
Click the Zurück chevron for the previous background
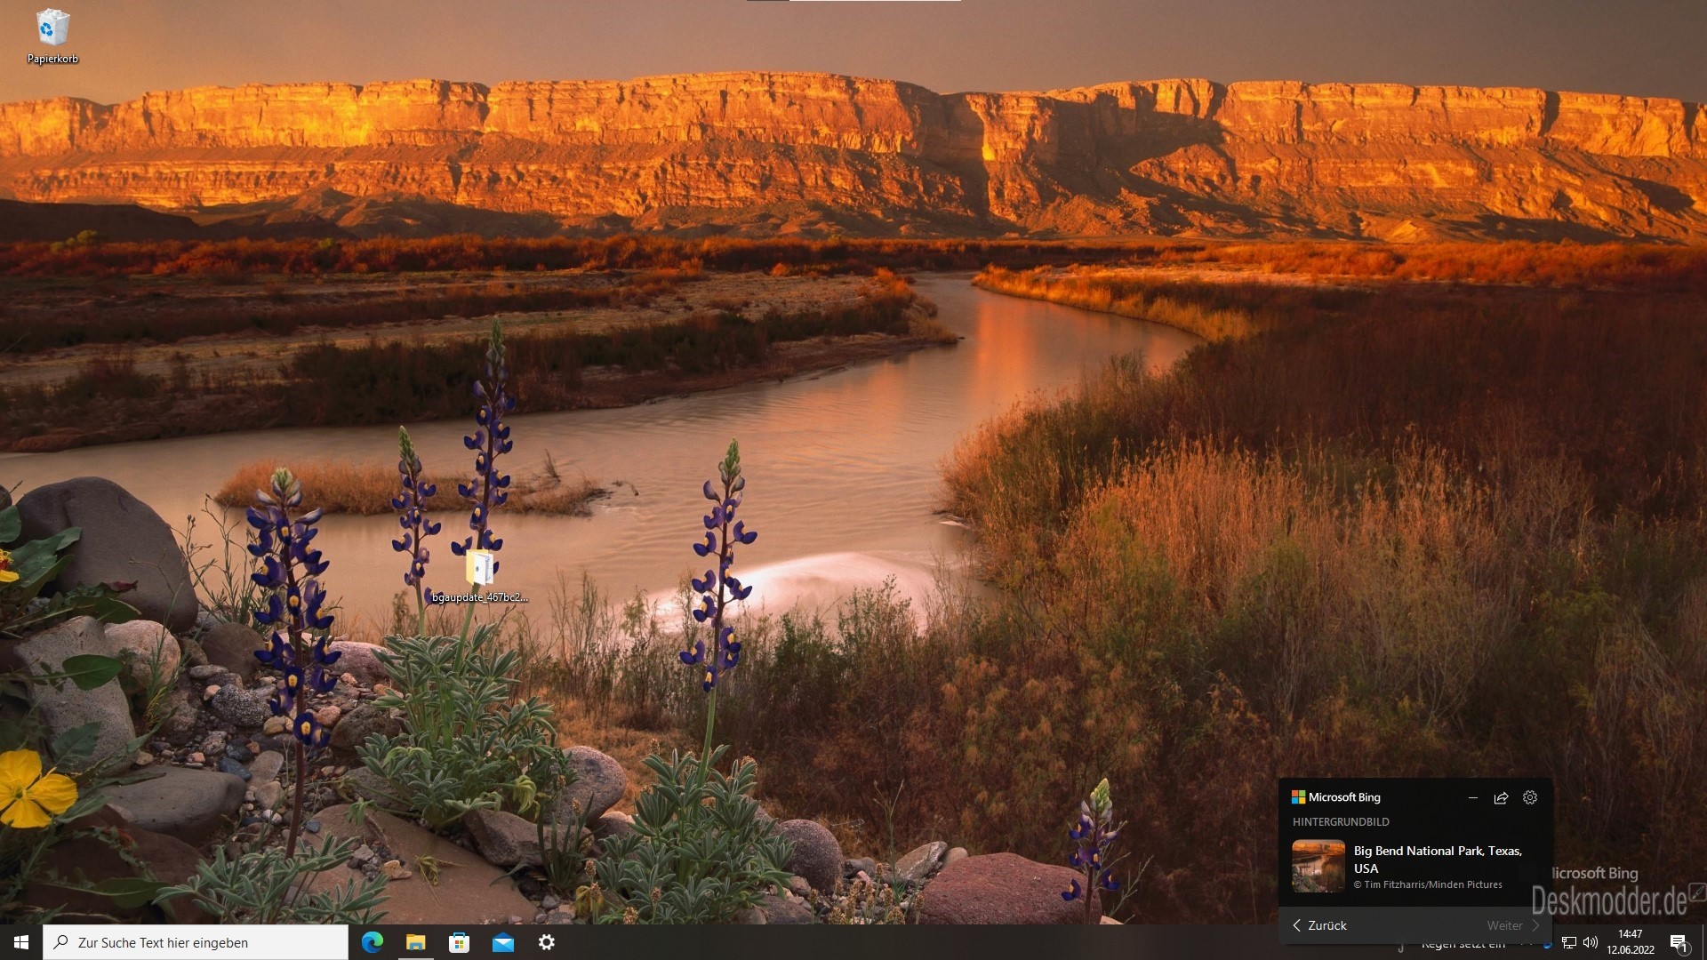(x=1297, y=925)
